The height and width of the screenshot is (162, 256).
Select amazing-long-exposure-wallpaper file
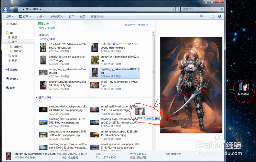(63, 146)
